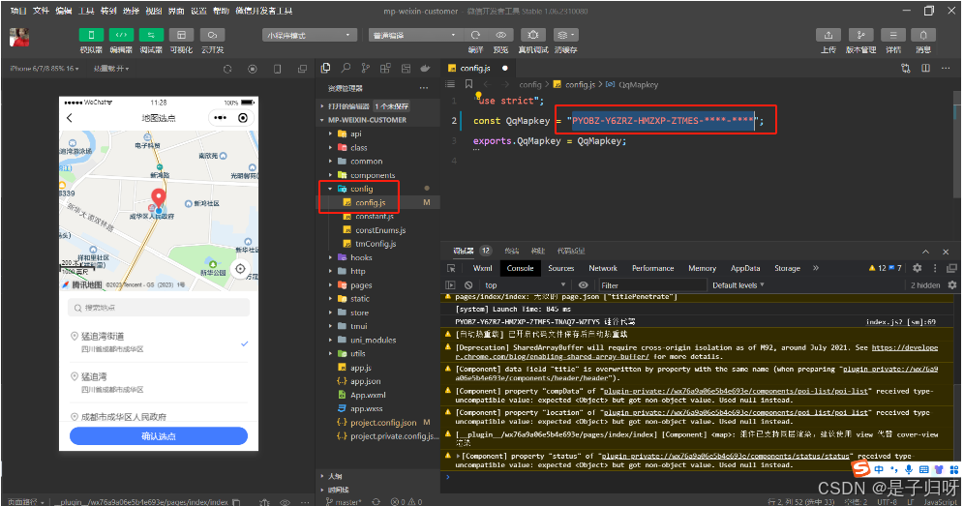Click the 确认选点 confirm location button
This screenshot has width=964, height=506.
pos(159,436)
